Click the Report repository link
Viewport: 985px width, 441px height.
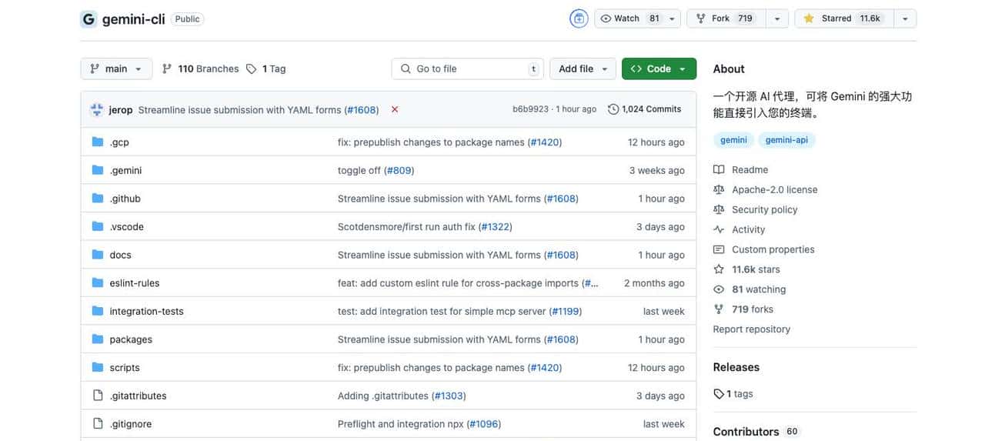point(752,329)
